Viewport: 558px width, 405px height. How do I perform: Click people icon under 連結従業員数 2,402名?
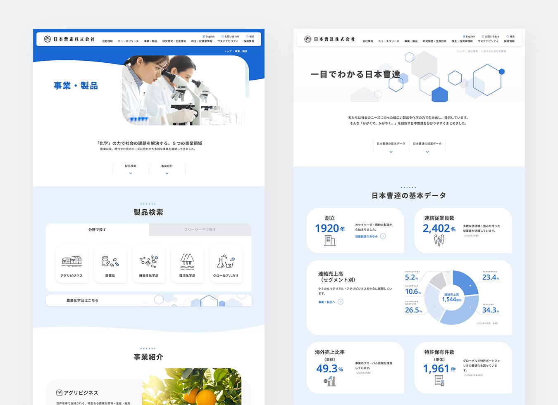point(439,240)
